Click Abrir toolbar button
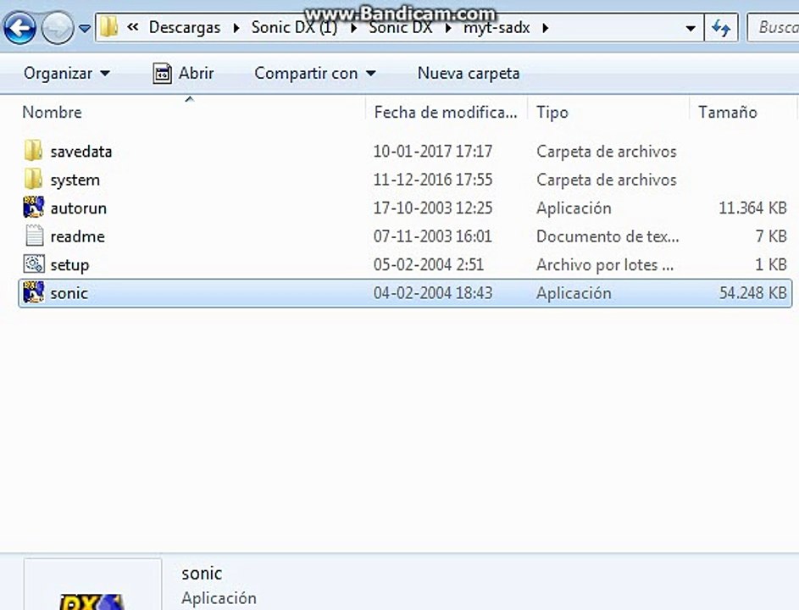This screenshot has width=799, height=610. click(x=184, y=74)
